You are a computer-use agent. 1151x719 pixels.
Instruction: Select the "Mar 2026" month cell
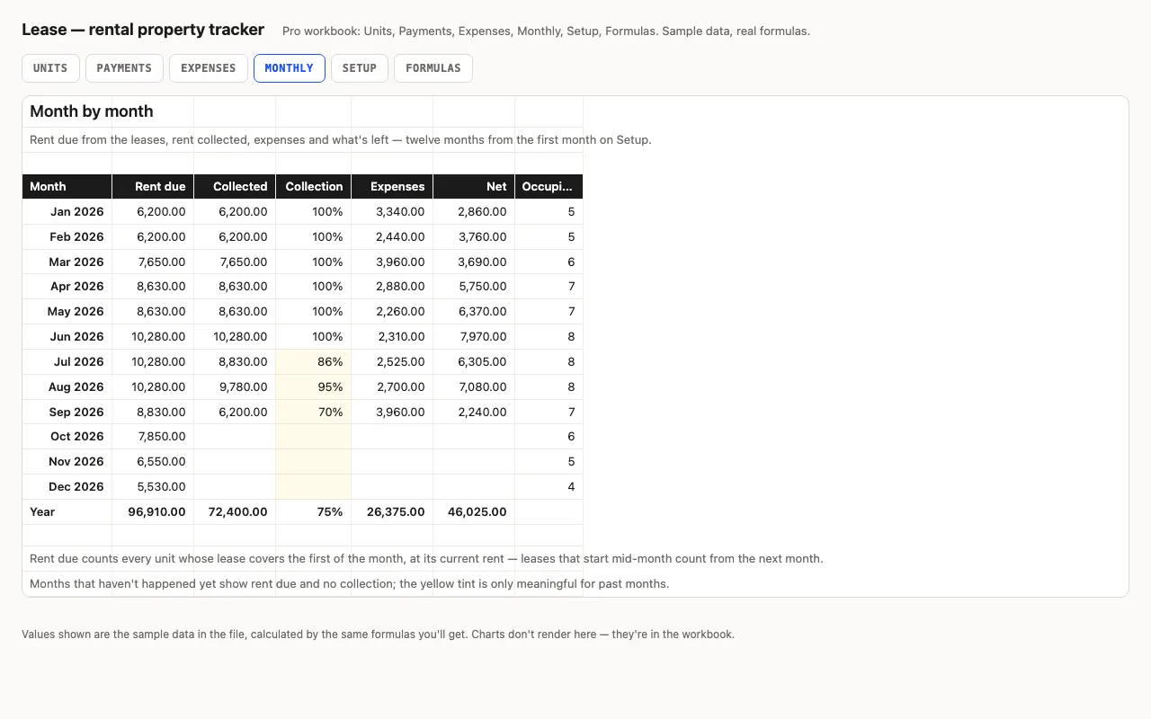click(67, 262)
